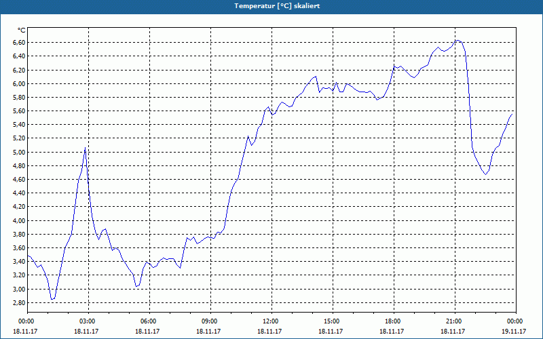This screenshot has width=543, height=339.
Task: Pick the "09:00" time label
Action: click(209, 321)
